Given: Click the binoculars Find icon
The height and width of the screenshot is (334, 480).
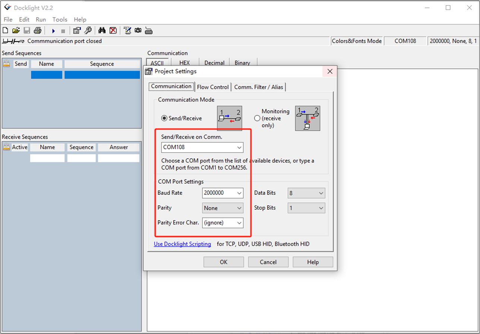Looking at the screenshot, I should click(x=102, y=31).
